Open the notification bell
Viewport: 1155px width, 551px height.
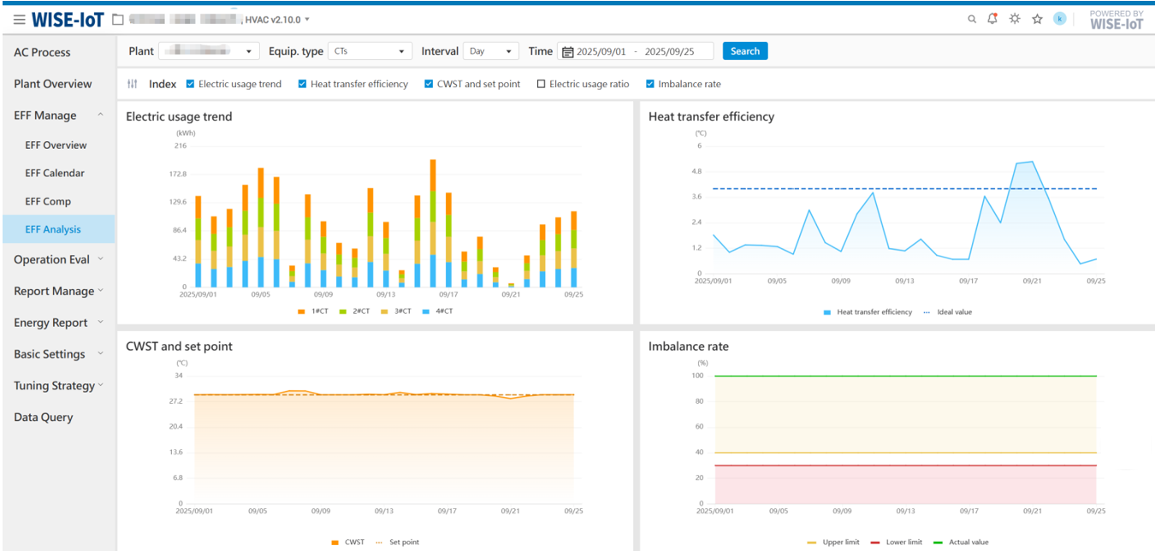[992, 19]
